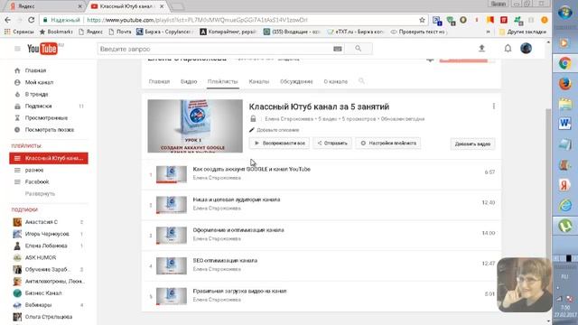578x325 pixels.
Task: Open Настройки плейлиста settings
Action: tap(388, 143)
